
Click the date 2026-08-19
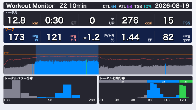click(172, 6)
